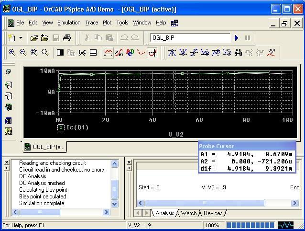This screenshot has width=305, height=231.
Task: Open the Window menu
Action: pos(142,23)
